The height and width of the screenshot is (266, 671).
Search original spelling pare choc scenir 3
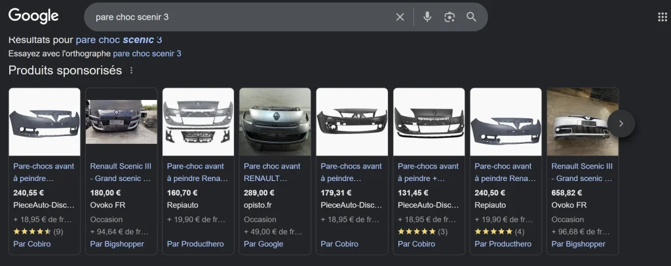147,54
